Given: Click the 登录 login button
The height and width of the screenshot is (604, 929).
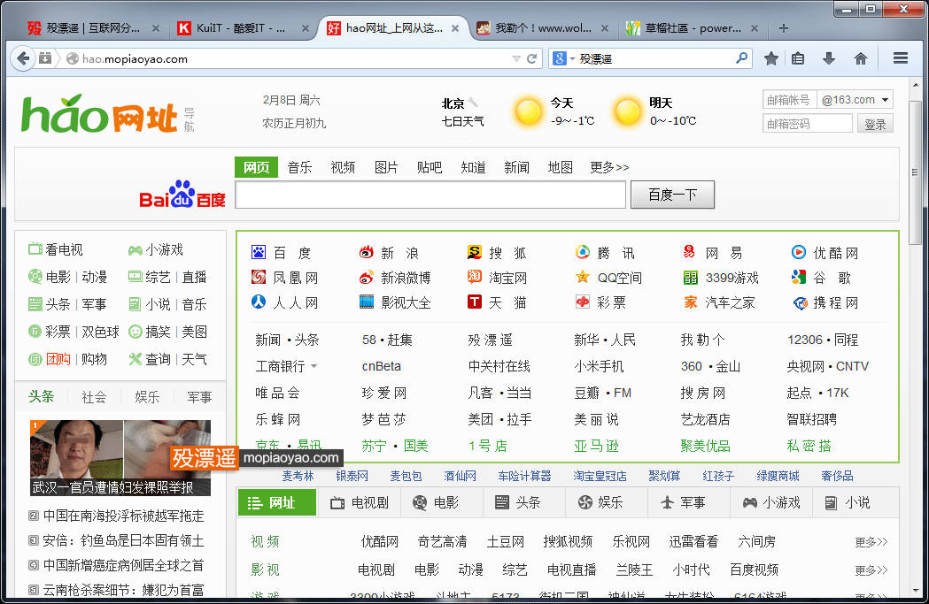Looking at the screenshot, I should [x=875, y=124].
